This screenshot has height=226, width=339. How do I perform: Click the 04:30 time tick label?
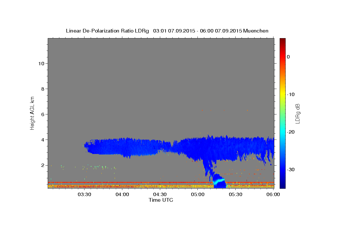160,194
